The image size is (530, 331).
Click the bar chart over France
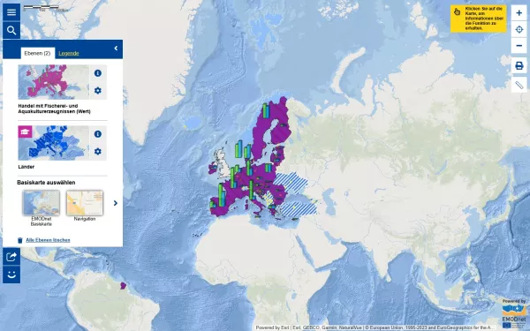click(232, 177)
